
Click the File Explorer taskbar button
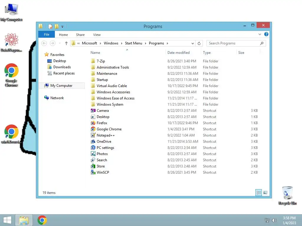point(24,220)
